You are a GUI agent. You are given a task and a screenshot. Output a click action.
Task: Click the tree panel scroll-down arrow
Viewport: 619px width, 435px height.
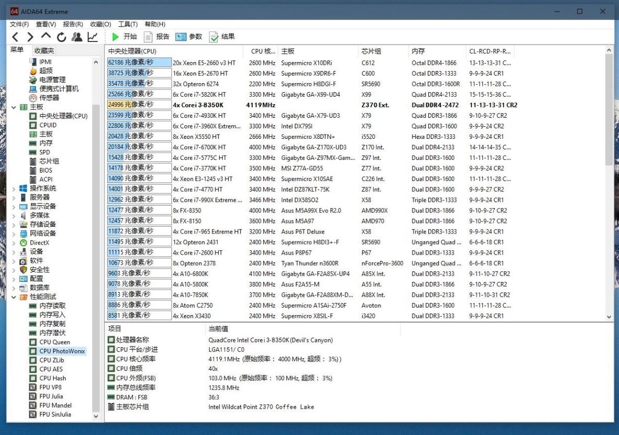click(x=96, y=416)
